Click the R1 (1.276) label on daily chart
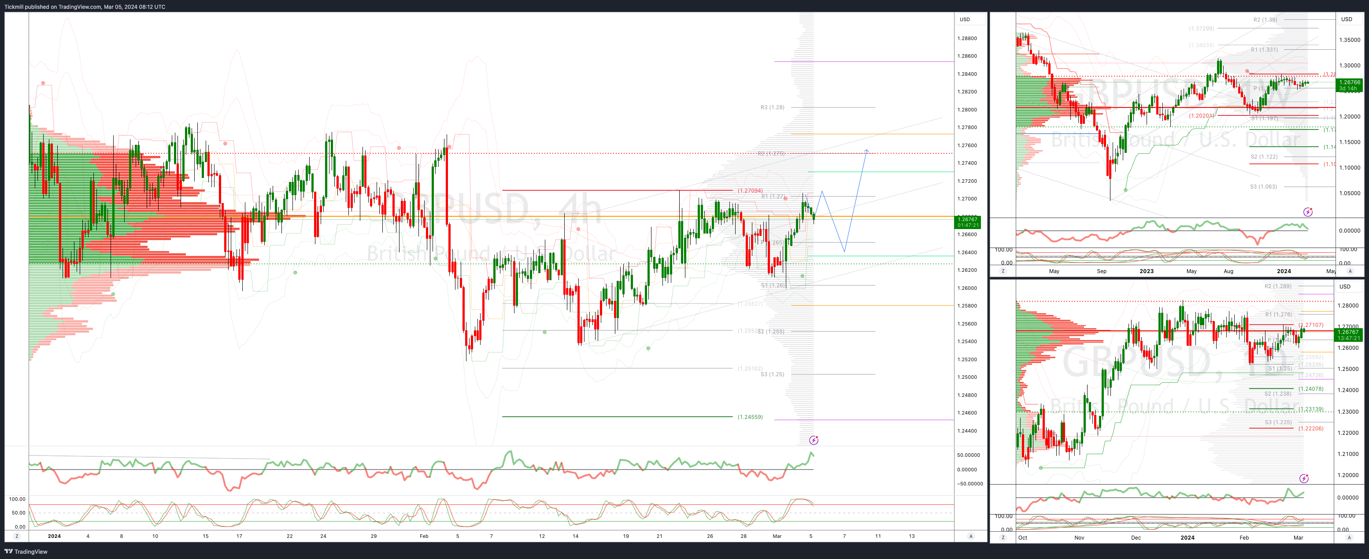Viewport: 1369px width, 559px height. coord(1279,314)
